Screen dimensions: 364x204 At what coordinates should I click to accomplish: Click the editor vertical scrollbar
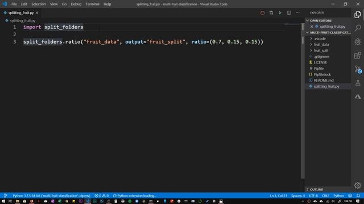[x=303, y=101]
